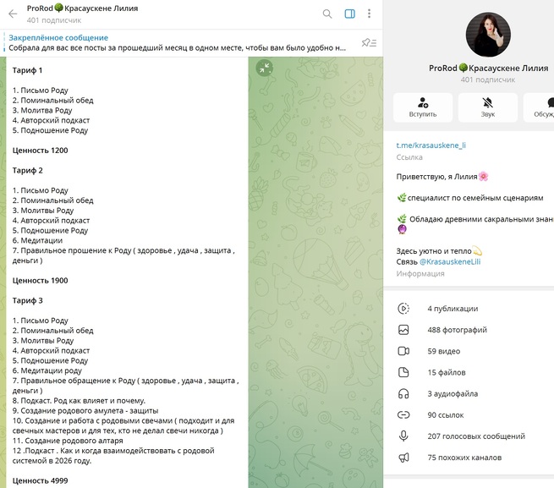Screen dimensions: 554x488
Task: Open the pinned message banner
Action: coord(178,43)
